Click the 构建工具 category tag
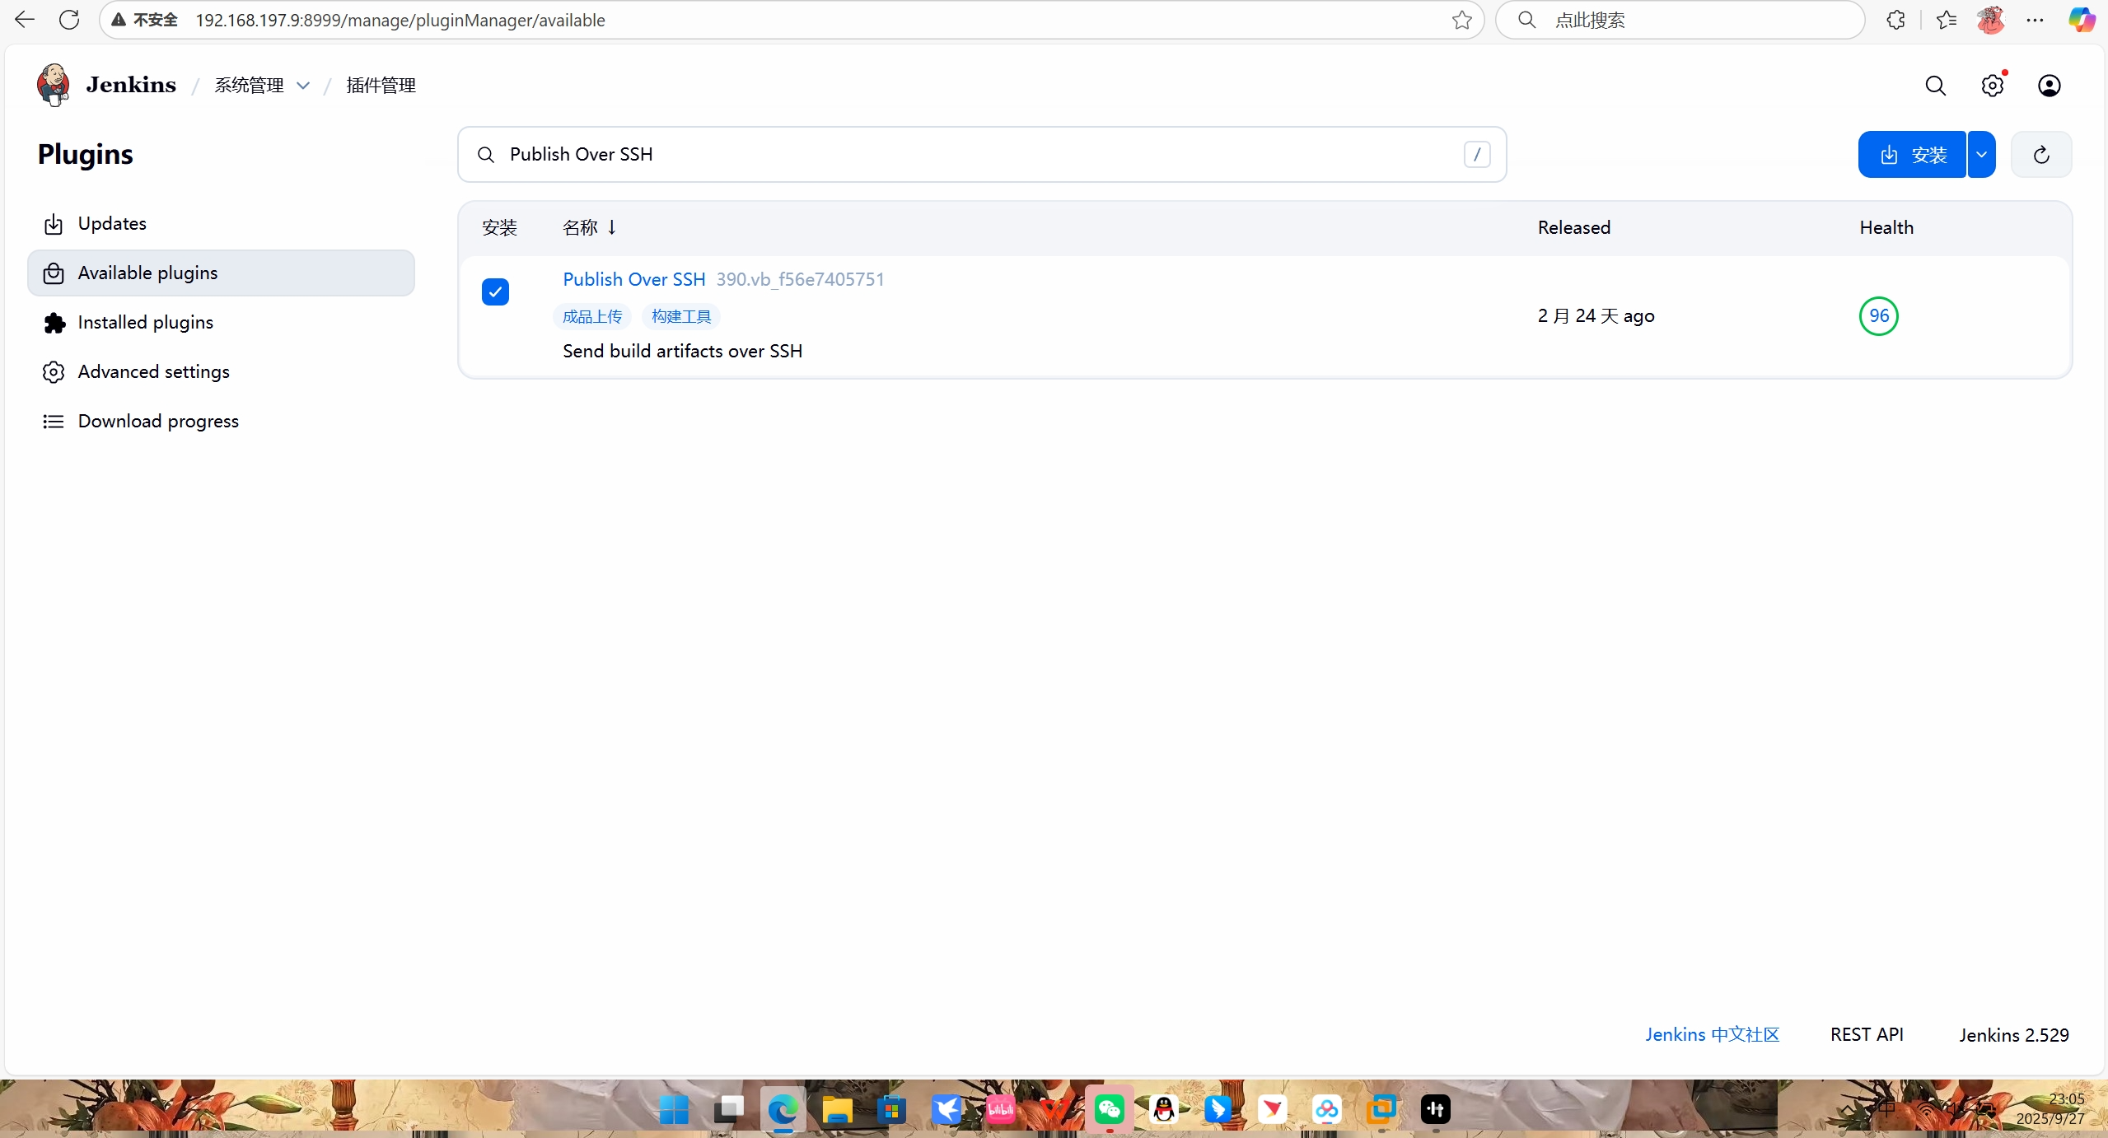 (x=681, y=317)
